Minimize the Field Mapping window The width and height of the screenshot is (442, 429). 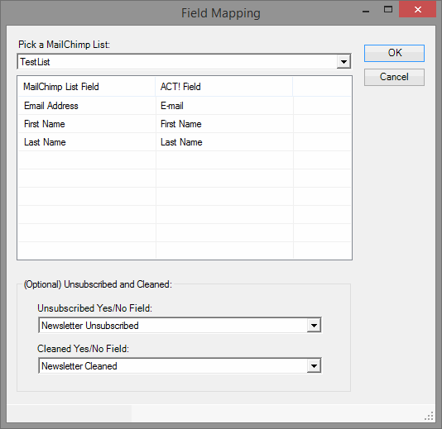tap(366, 11)
